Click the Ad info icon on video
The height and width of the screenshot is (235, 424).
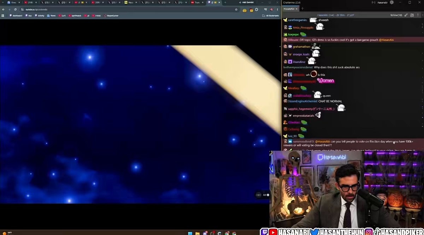click(x=268, y=195)
